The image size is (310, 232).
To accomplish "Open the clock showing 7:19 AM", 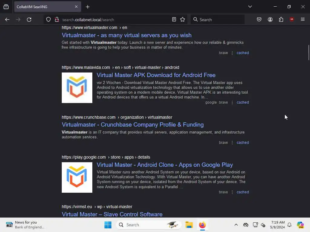I will point(278,225).
